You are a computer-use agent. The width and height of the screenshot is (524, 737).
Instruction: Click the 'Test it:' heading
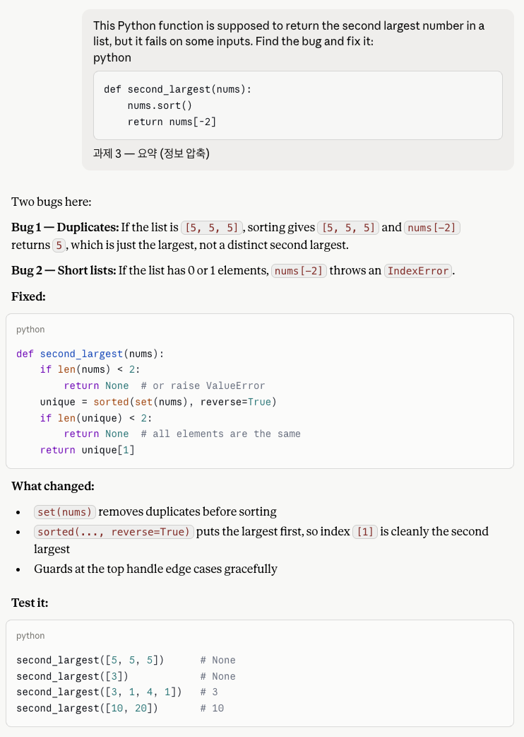[30, 603]
